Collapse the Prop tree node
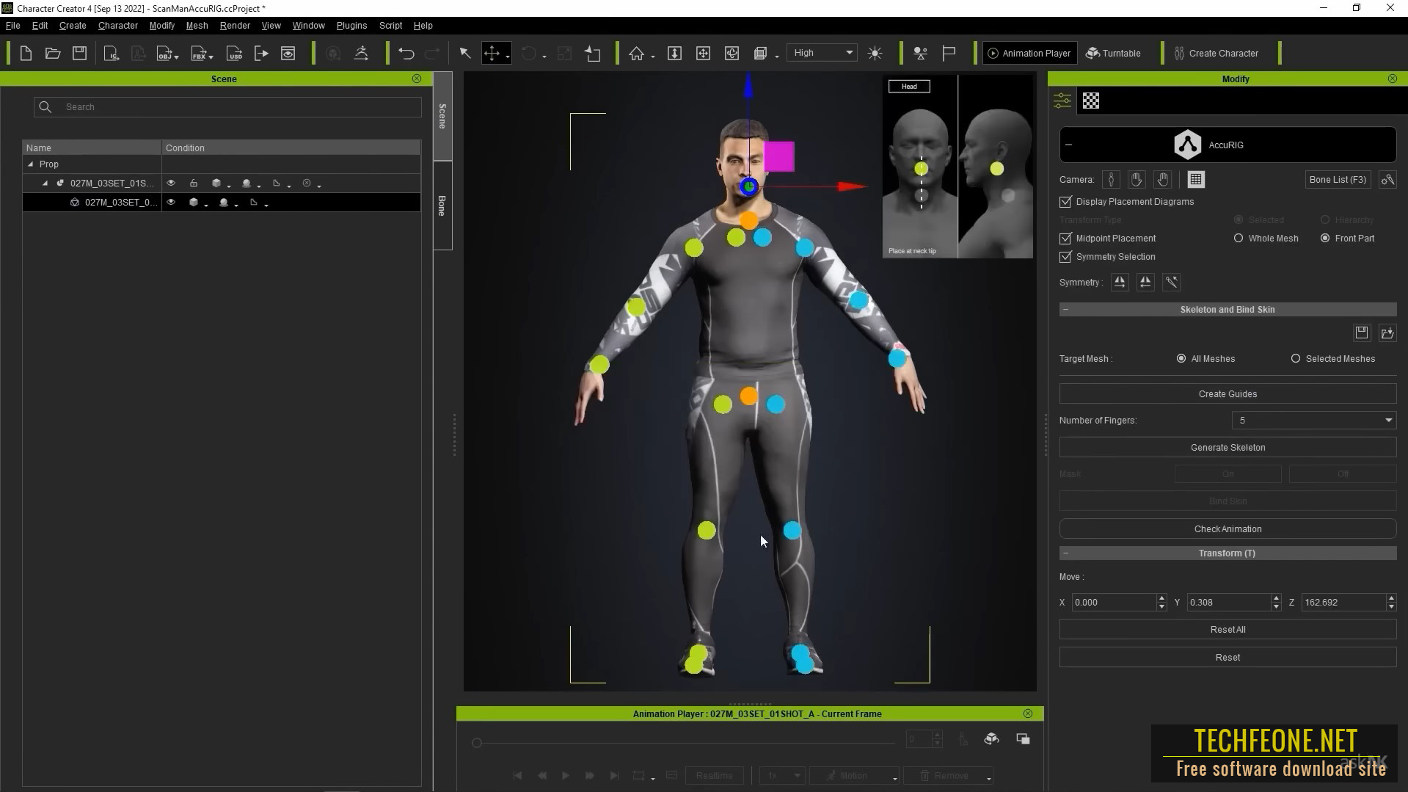 (30, 164)
